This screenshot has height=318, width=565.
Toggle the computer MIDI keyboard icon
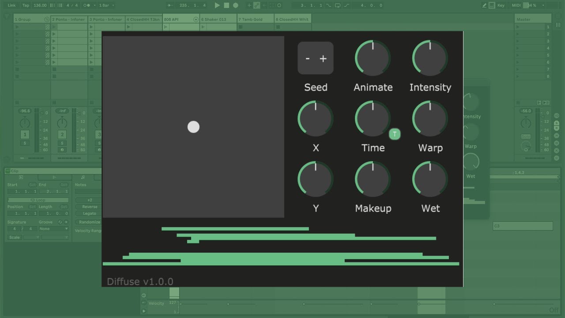click(x=492, y=5)
